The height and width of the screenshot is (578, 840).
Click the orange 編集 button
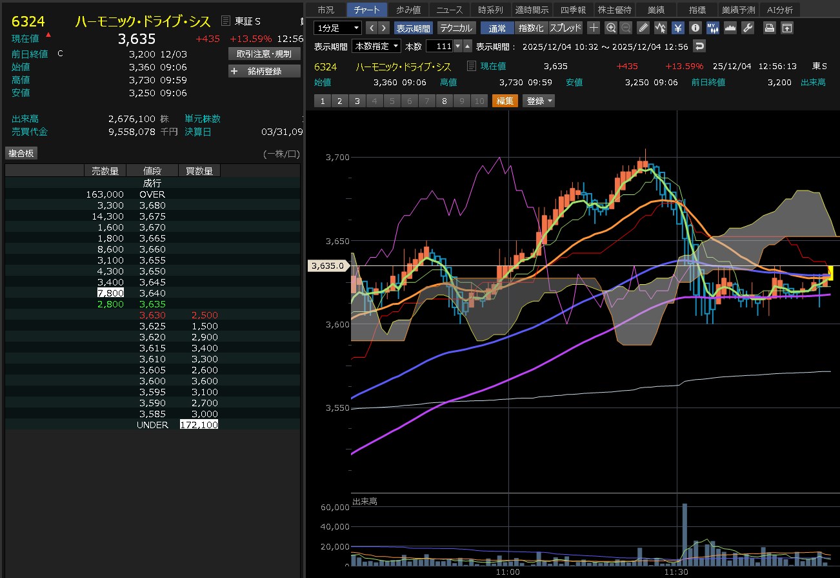(505, 101)
